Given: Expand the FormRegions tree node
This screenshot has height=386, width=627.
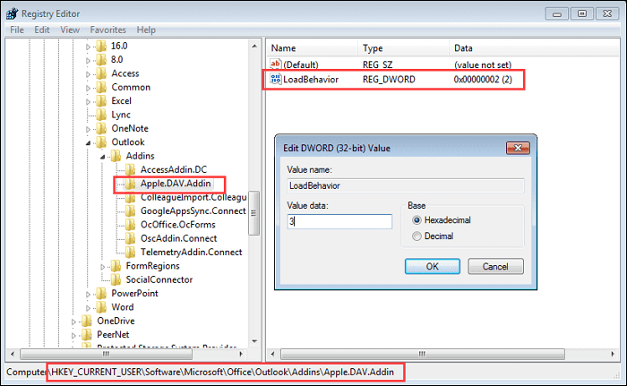Looking at the screenshot, I should click(x=104, y=265).
